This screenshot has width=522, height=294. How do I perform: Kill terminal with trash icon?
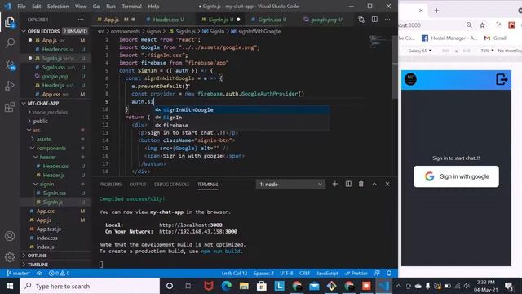click(361, 184)
